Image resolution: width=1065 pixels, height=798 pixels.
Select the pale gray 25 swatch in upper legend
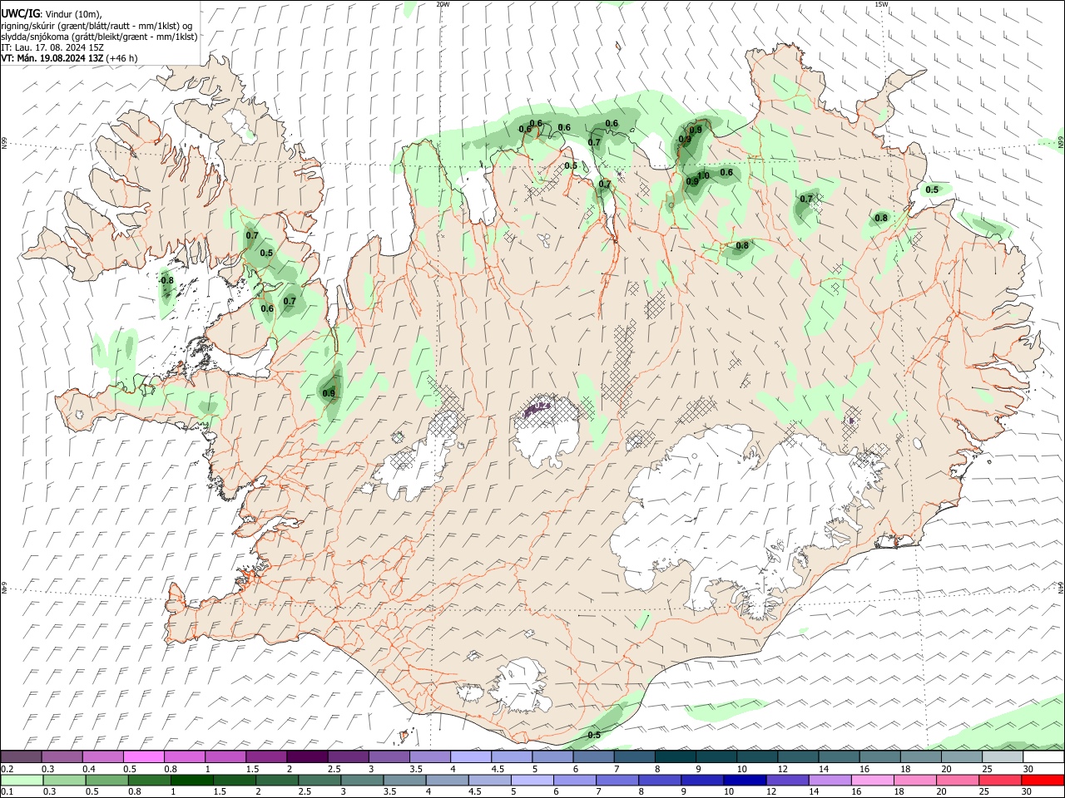[x=1003, y=756]
